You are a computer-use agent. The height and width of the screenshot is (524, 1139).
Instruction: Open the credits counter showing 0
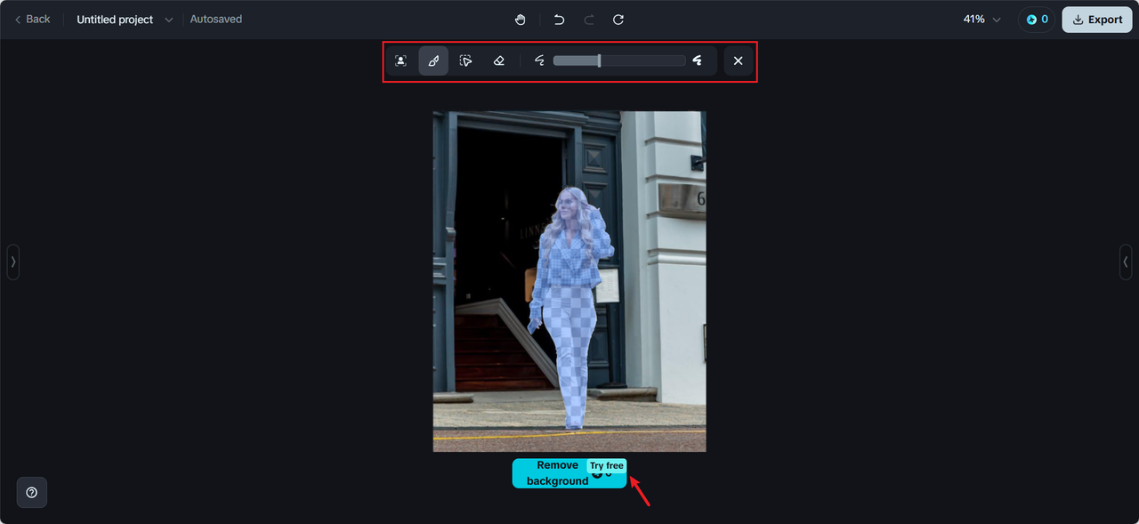(1037, 20)
